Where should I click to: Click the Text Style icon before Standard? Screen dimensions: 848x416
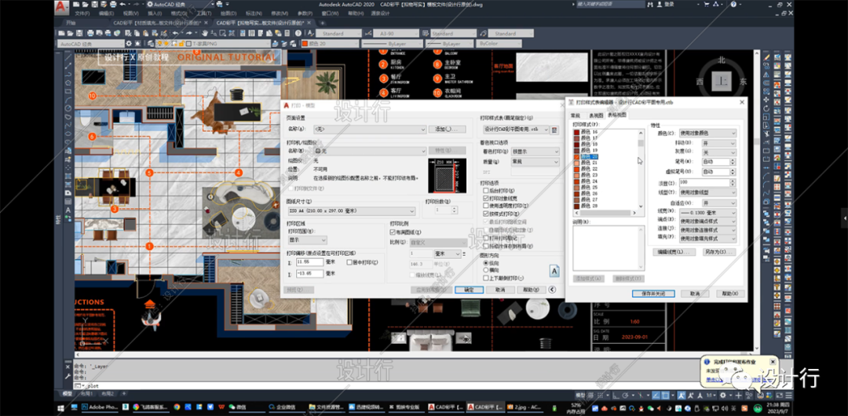[311, 33]
